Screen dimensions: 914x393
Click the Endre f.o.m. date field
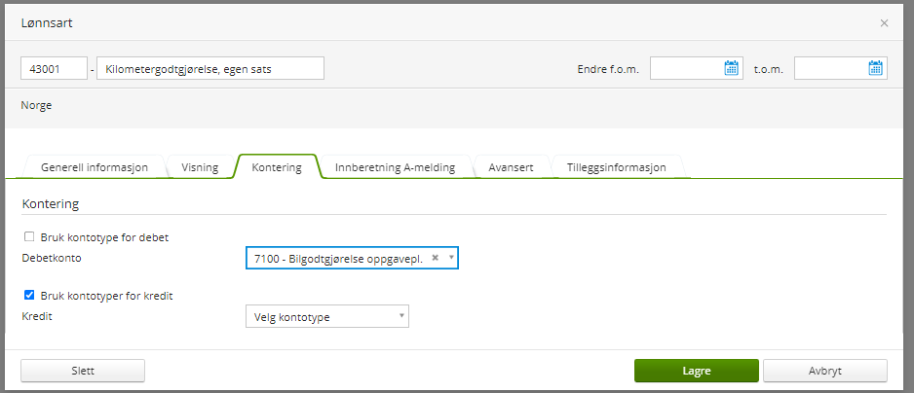click(697, 68)
